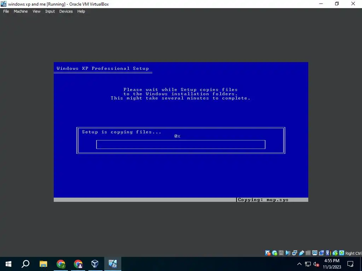
Task: Open File Explorer from the taskbar
Action: pos(43,264)
